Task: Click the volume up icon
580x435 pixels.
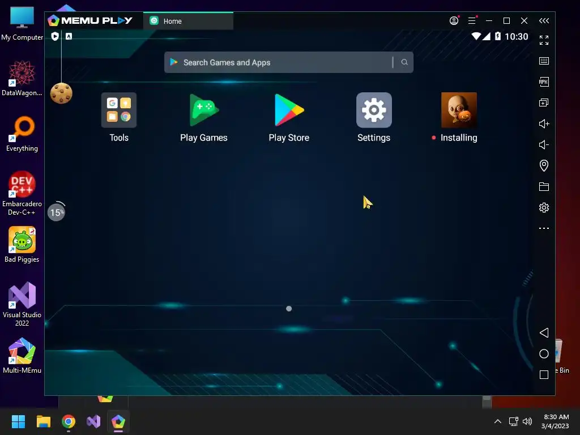Action: click(x=544, y=123)
